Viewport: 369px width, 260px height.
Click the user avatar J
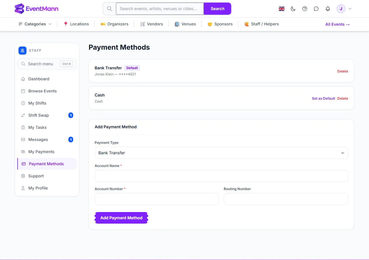(341, 9)
